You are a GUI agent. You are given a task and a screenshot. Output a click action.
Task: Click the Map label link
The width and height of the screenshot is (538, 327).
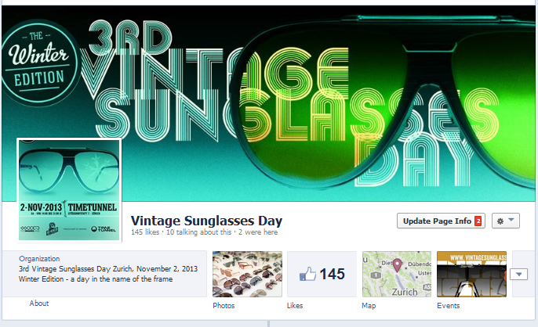pos(369,305)
